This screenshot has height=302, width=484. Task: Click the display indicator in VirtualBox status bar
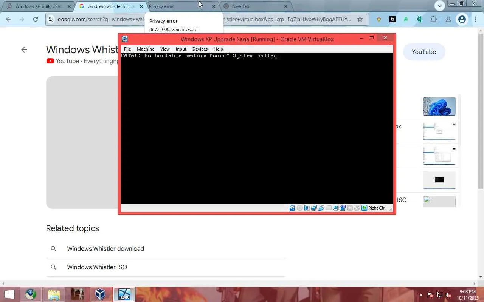tap(335, 208)
